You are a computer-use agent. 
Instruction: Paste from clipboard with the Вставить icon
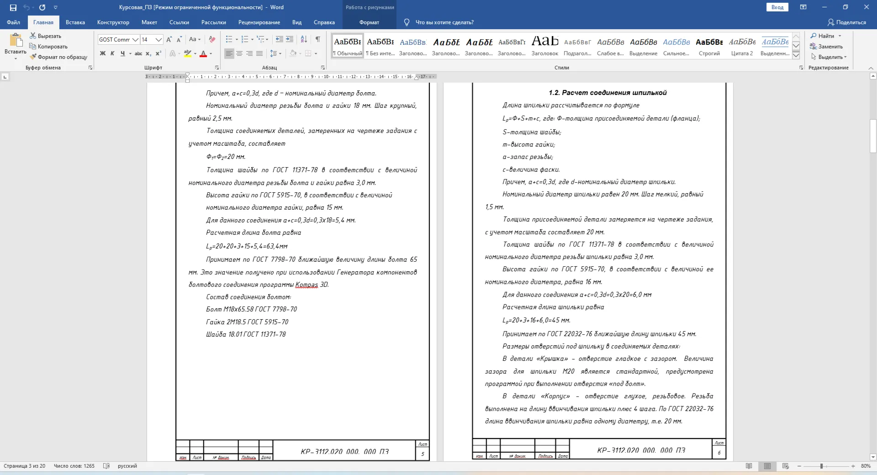click(x=16, y=41)
